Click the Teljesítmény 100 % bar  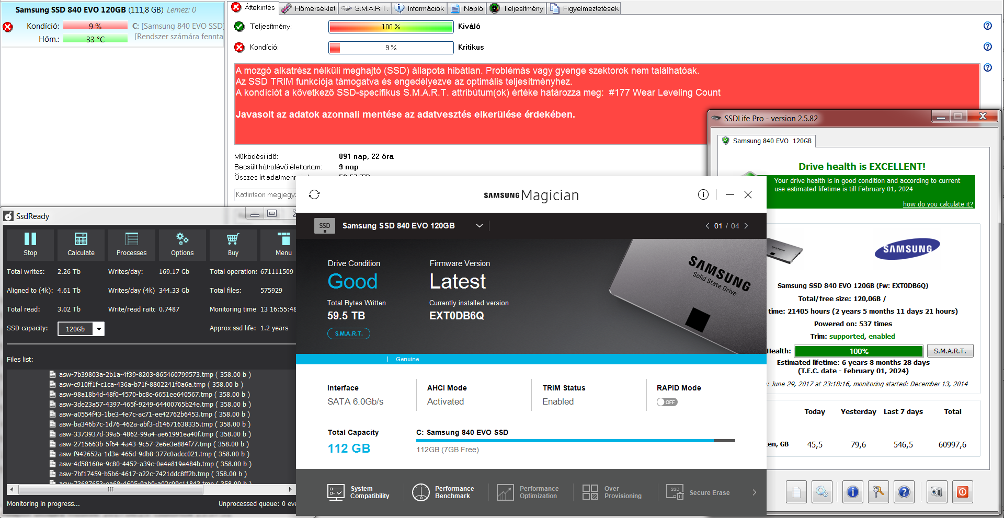pos(391,27)
